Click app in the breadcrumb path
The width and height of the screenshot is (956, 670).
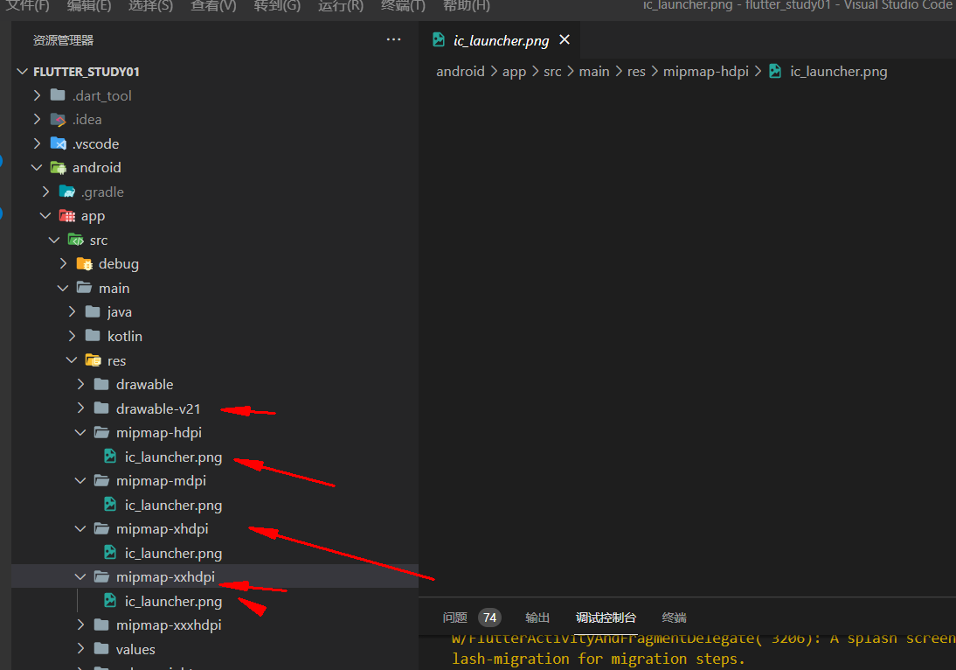tap(514, 72)
